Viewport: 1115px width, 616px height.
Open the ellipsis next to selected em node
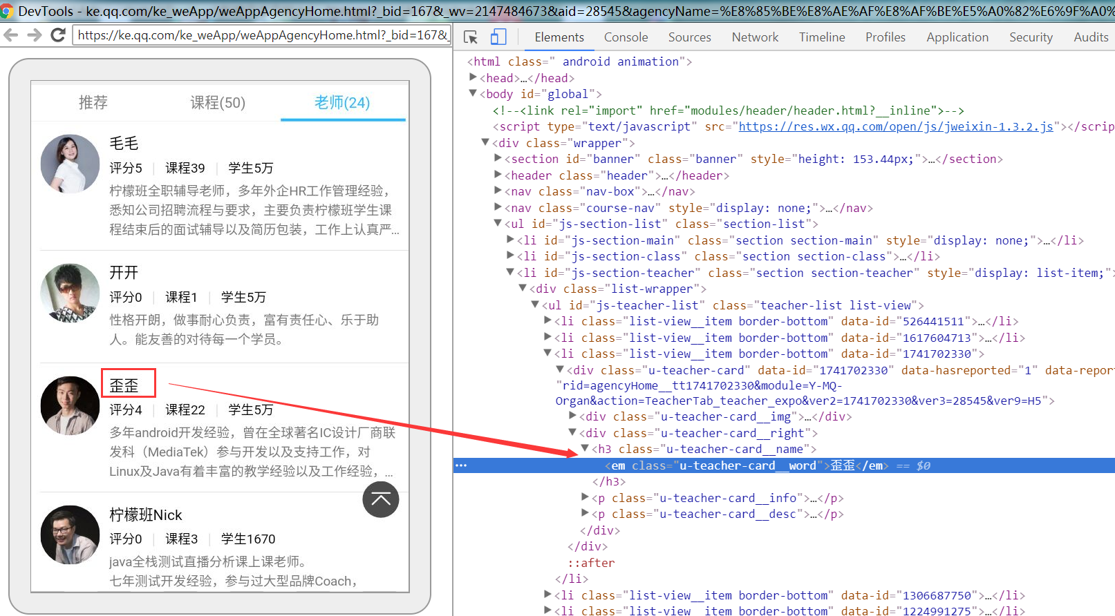point(461,465)
